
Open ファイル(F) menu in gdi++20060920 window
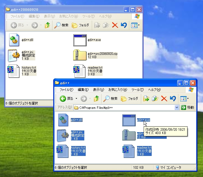click(x=17, y=16)
